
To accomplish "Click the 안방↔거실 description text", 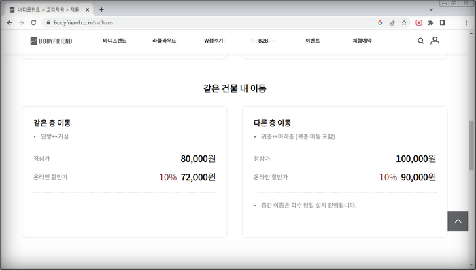I will tap(54, 136).
